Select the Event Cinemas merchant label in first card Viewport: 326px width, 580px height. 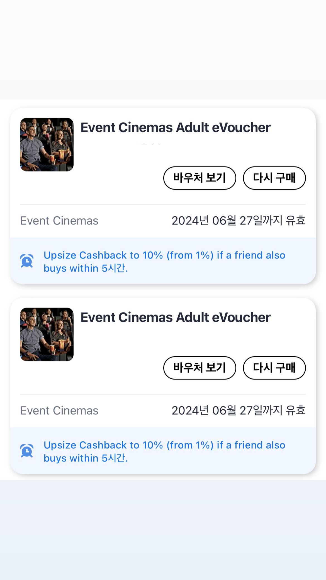click(59, 221)
